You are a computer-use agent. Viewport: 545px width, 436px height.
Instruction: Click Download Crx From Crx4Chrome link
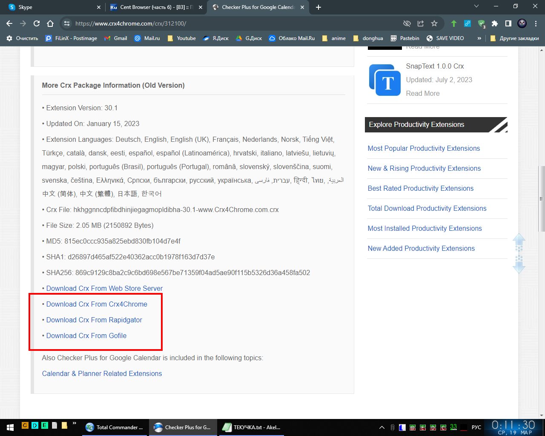click(97, 304)
